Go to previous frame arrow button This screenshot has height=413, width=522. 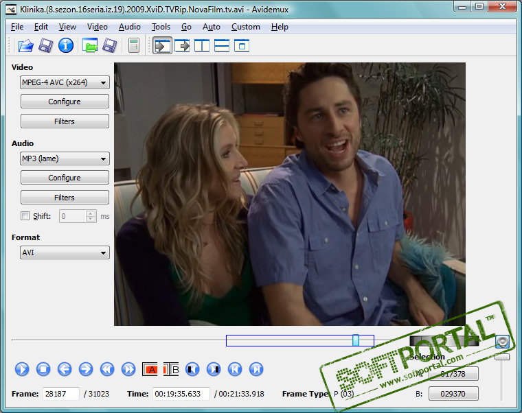[x=65, y=369]
